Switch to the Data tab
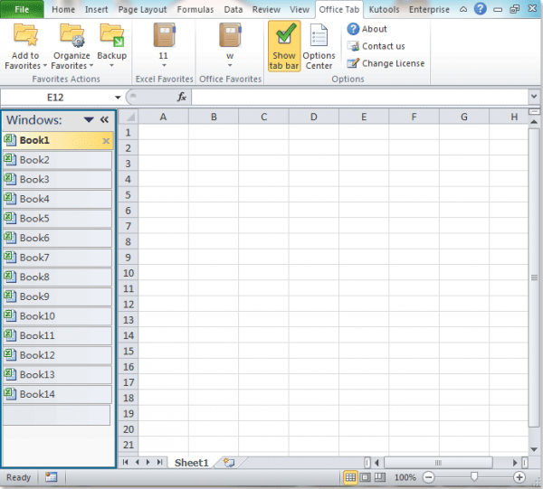 click(233, 10)
